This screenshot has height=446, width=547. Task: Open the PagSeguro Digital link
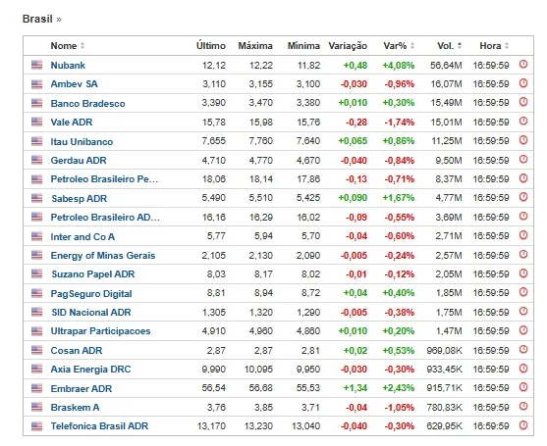pyautogui.click(x=91, y=294)
